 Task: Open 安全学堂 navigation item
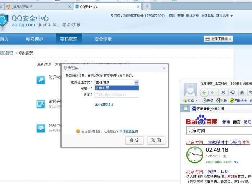(103, 39)
